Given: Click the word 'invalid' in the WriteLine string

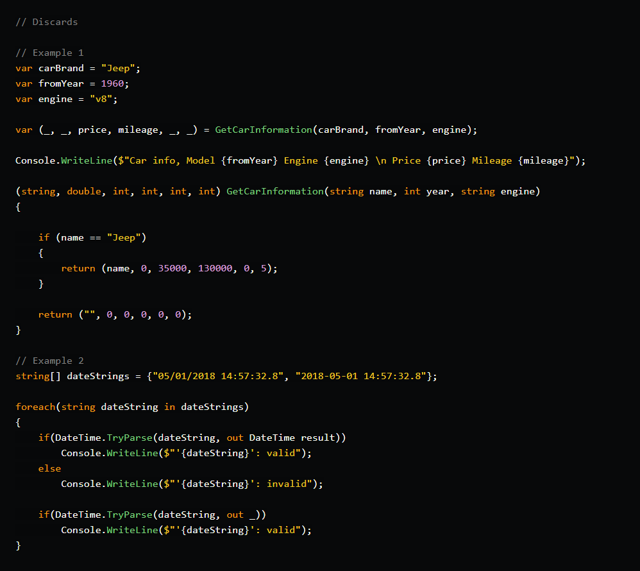Looking at the screenshot, I should [287, 484].
